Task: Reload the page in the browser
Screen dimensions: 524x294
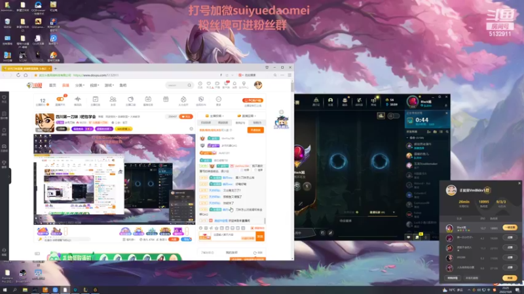Action: (x=18, y=75)
